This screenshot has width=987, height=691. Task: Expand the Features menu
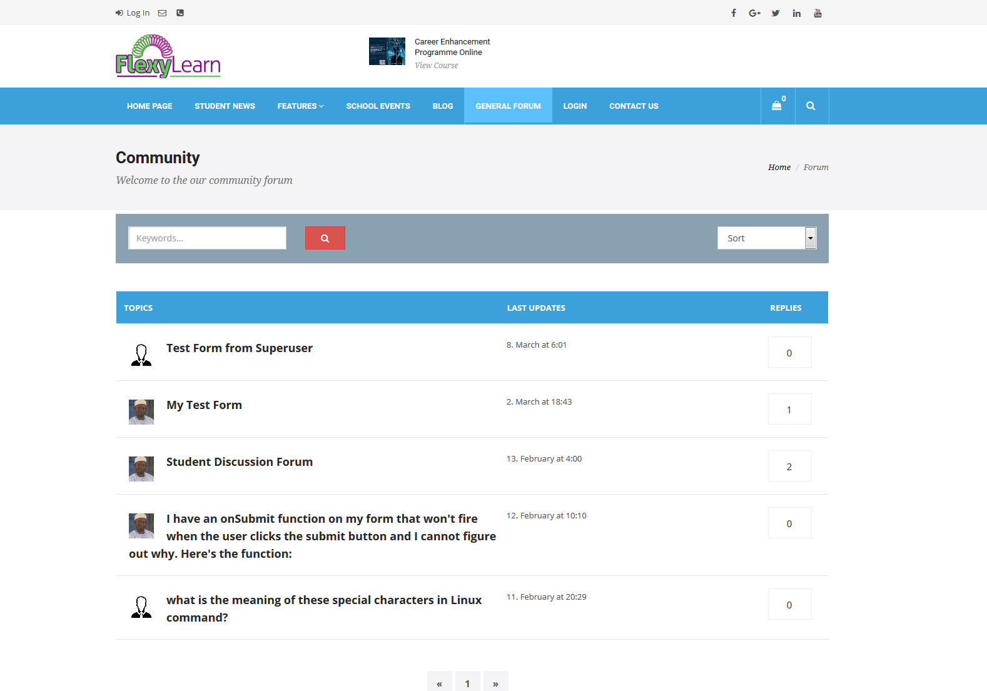[x=300, y=106]
